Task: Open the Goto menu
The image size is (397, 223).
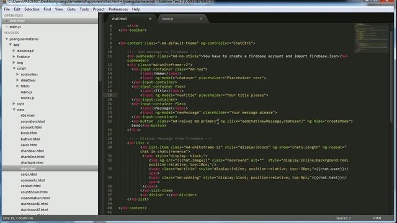Action: pos(71,9)
